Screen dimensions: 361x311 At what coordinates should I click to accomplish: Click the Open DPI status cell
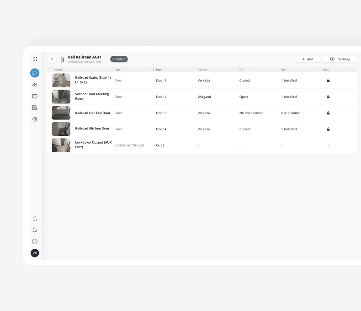(244, 97)
